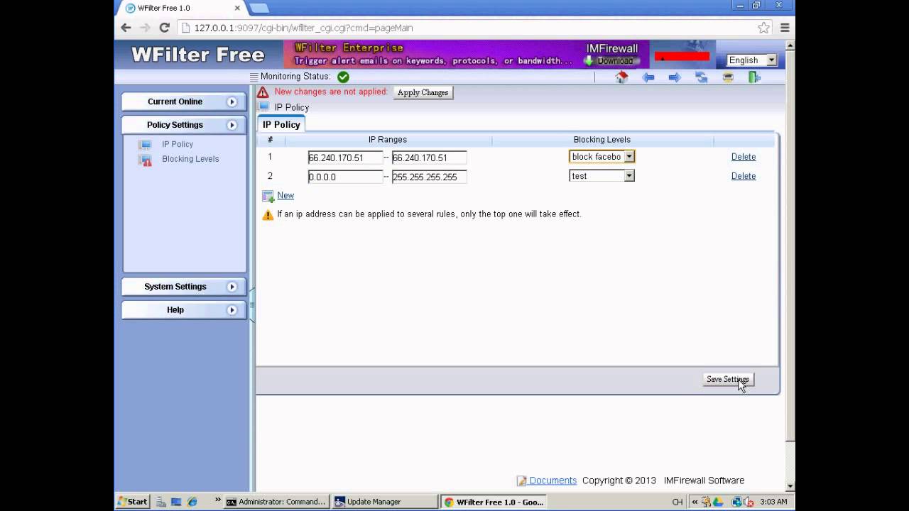
Task: Click the page scrollbar down arrow
Action: [790, 487]
